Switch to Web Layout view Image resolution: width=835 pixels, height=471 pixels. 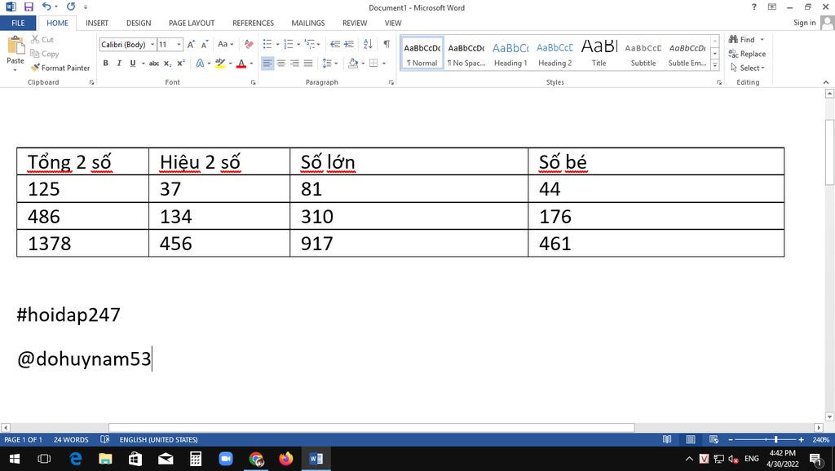714,439
